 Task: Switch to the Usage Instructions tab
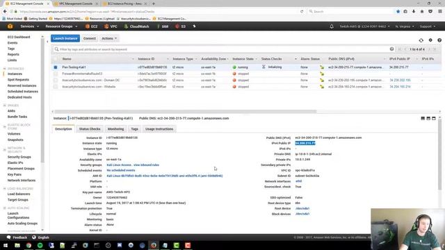159,129
